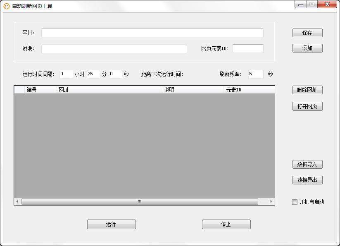Select the 小时 hours interval field

coord(66,74)
